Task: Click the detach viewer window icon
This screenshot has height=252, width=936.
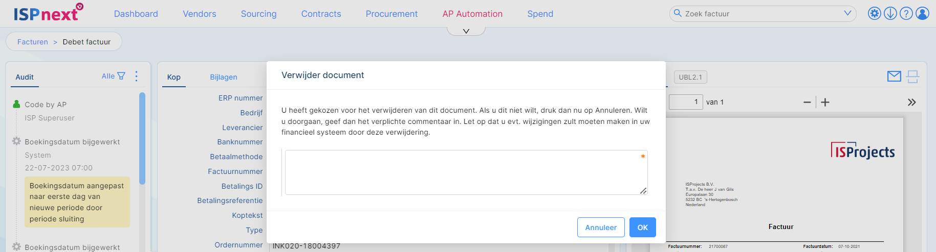Action: 912,77
